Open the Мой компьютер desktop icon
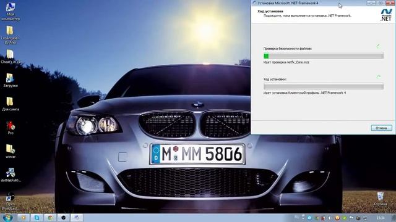Viewport: 396px width, 222px height. (11, 12)
